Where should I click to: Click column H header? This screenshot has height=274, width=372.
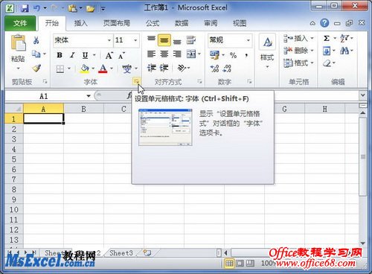[324, 109]
